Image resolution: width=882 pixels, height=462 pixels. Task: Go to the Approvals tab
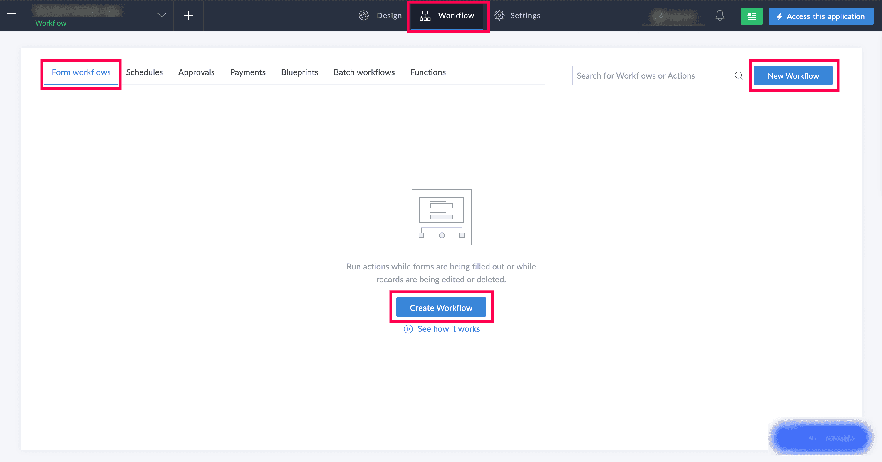point(196,72)
